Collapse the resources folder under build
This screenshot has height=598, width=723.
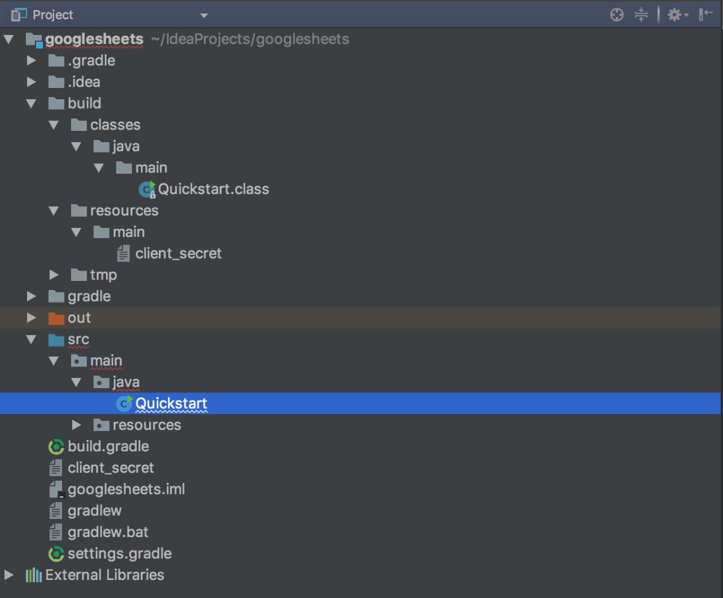54,211
